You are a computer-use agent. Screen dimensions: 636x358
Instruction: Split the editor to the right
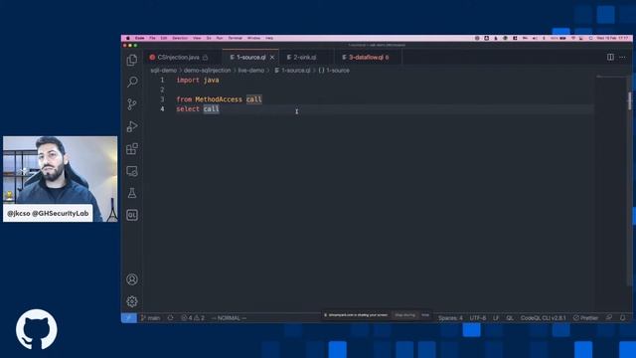[x=610, y=58]
